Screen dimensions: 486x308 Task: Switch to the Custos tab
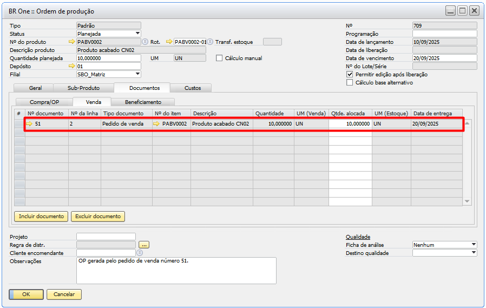tap(192, 88)
